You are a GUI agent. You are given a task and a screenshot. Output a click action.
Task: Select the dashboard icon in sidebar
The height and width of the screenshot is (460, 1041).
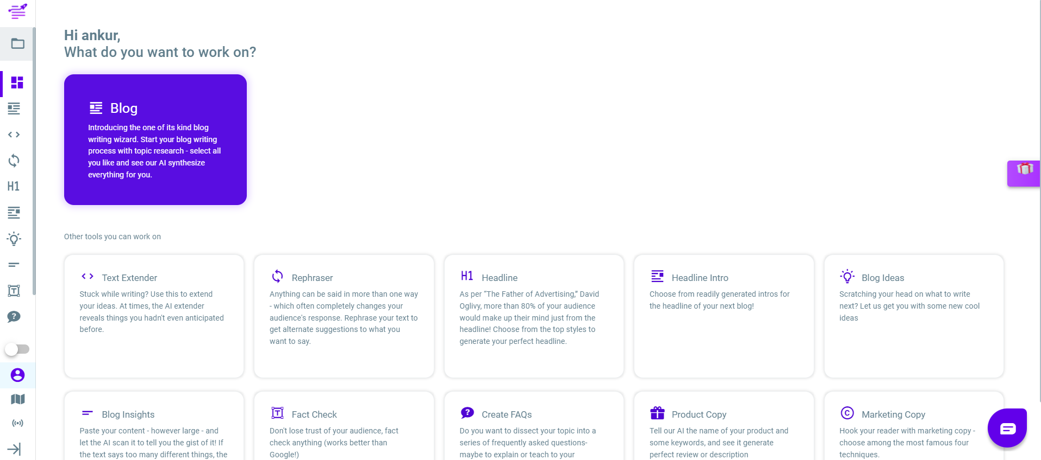pyautogui.click(x=17, y=82)
